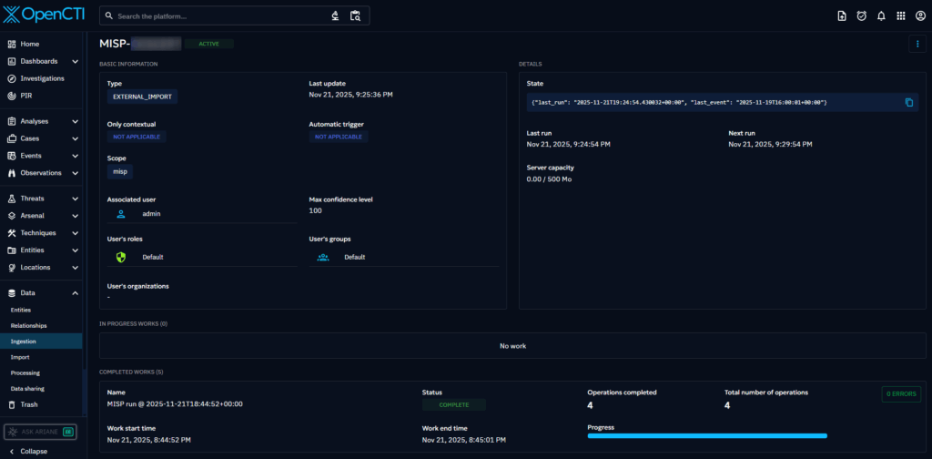Select Investigations in the left navigation
This screenshot has height=459, width=932.
click(42, 78)
